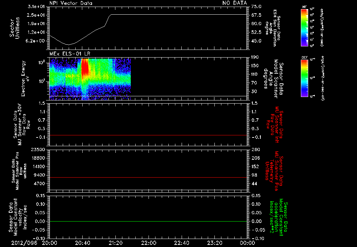Click the "75.0" sun elevation tick label
The height and width of the screenshot is (247, 357).
point(256,7)
